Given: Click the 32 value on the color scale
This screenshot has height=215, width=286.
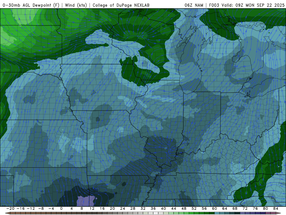Looking at the screenshot, I should coord(143,209).
